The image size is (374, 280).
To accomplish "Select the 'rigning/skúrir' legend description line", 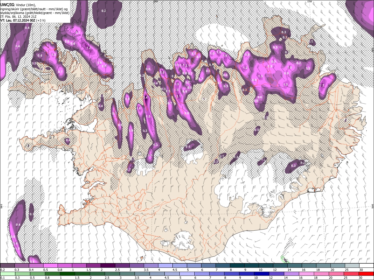I will click(34, 9).
